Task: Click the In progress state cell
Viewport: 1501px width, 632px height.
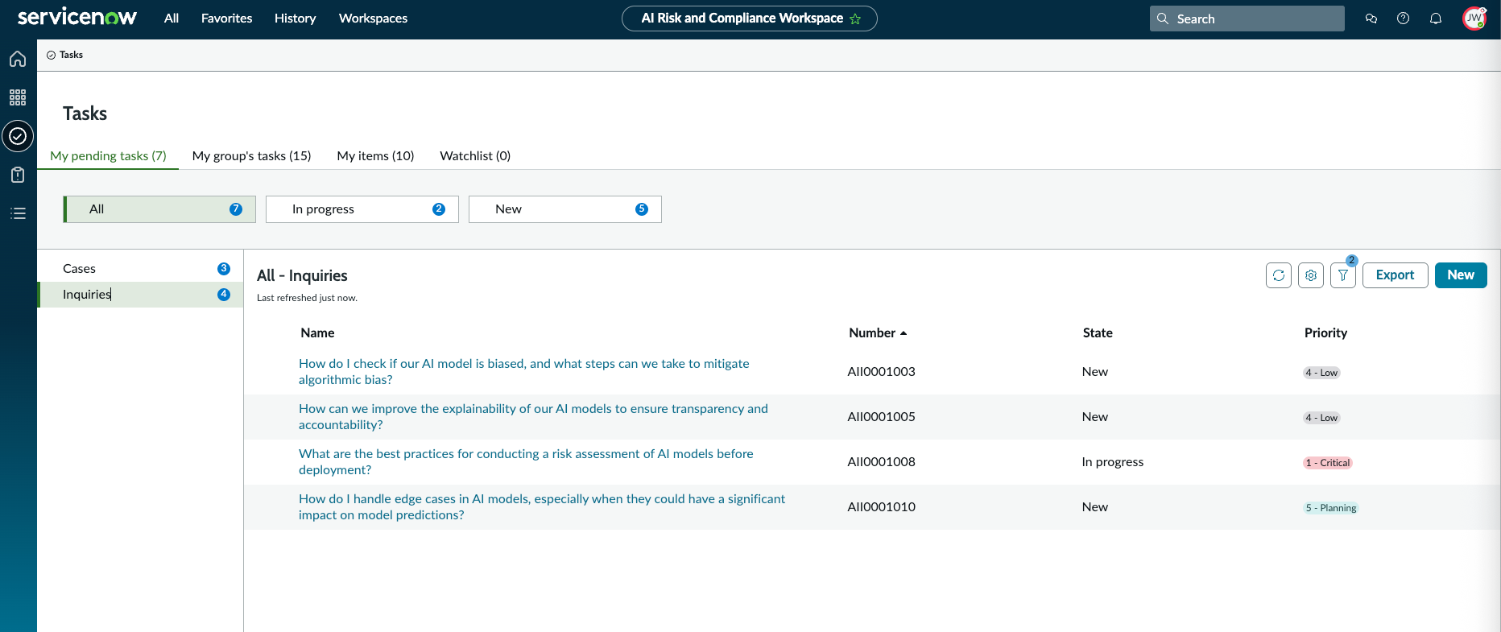Action: coord(1113,462)
